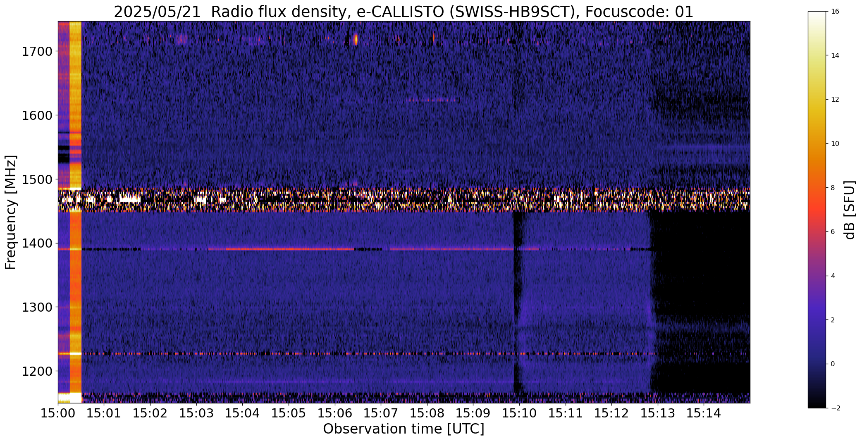Click the 15:05 time tick label
Viewport: 862px width, 441px height.
pyautogui.click(x=289, y=413)
